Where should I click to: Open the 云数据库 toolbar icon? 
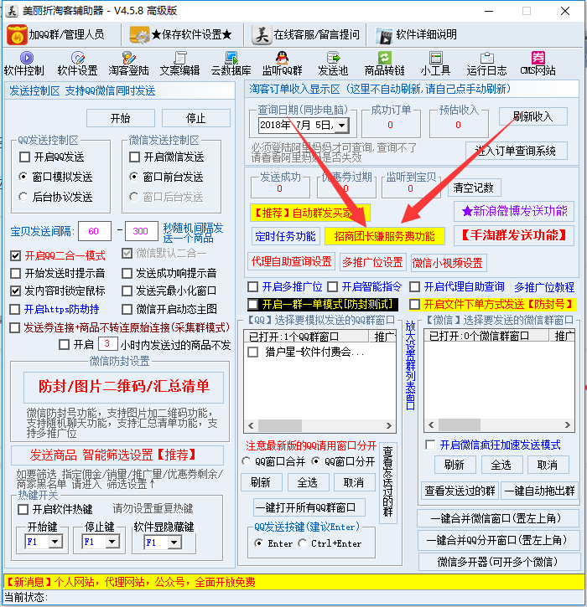[231, 58]
